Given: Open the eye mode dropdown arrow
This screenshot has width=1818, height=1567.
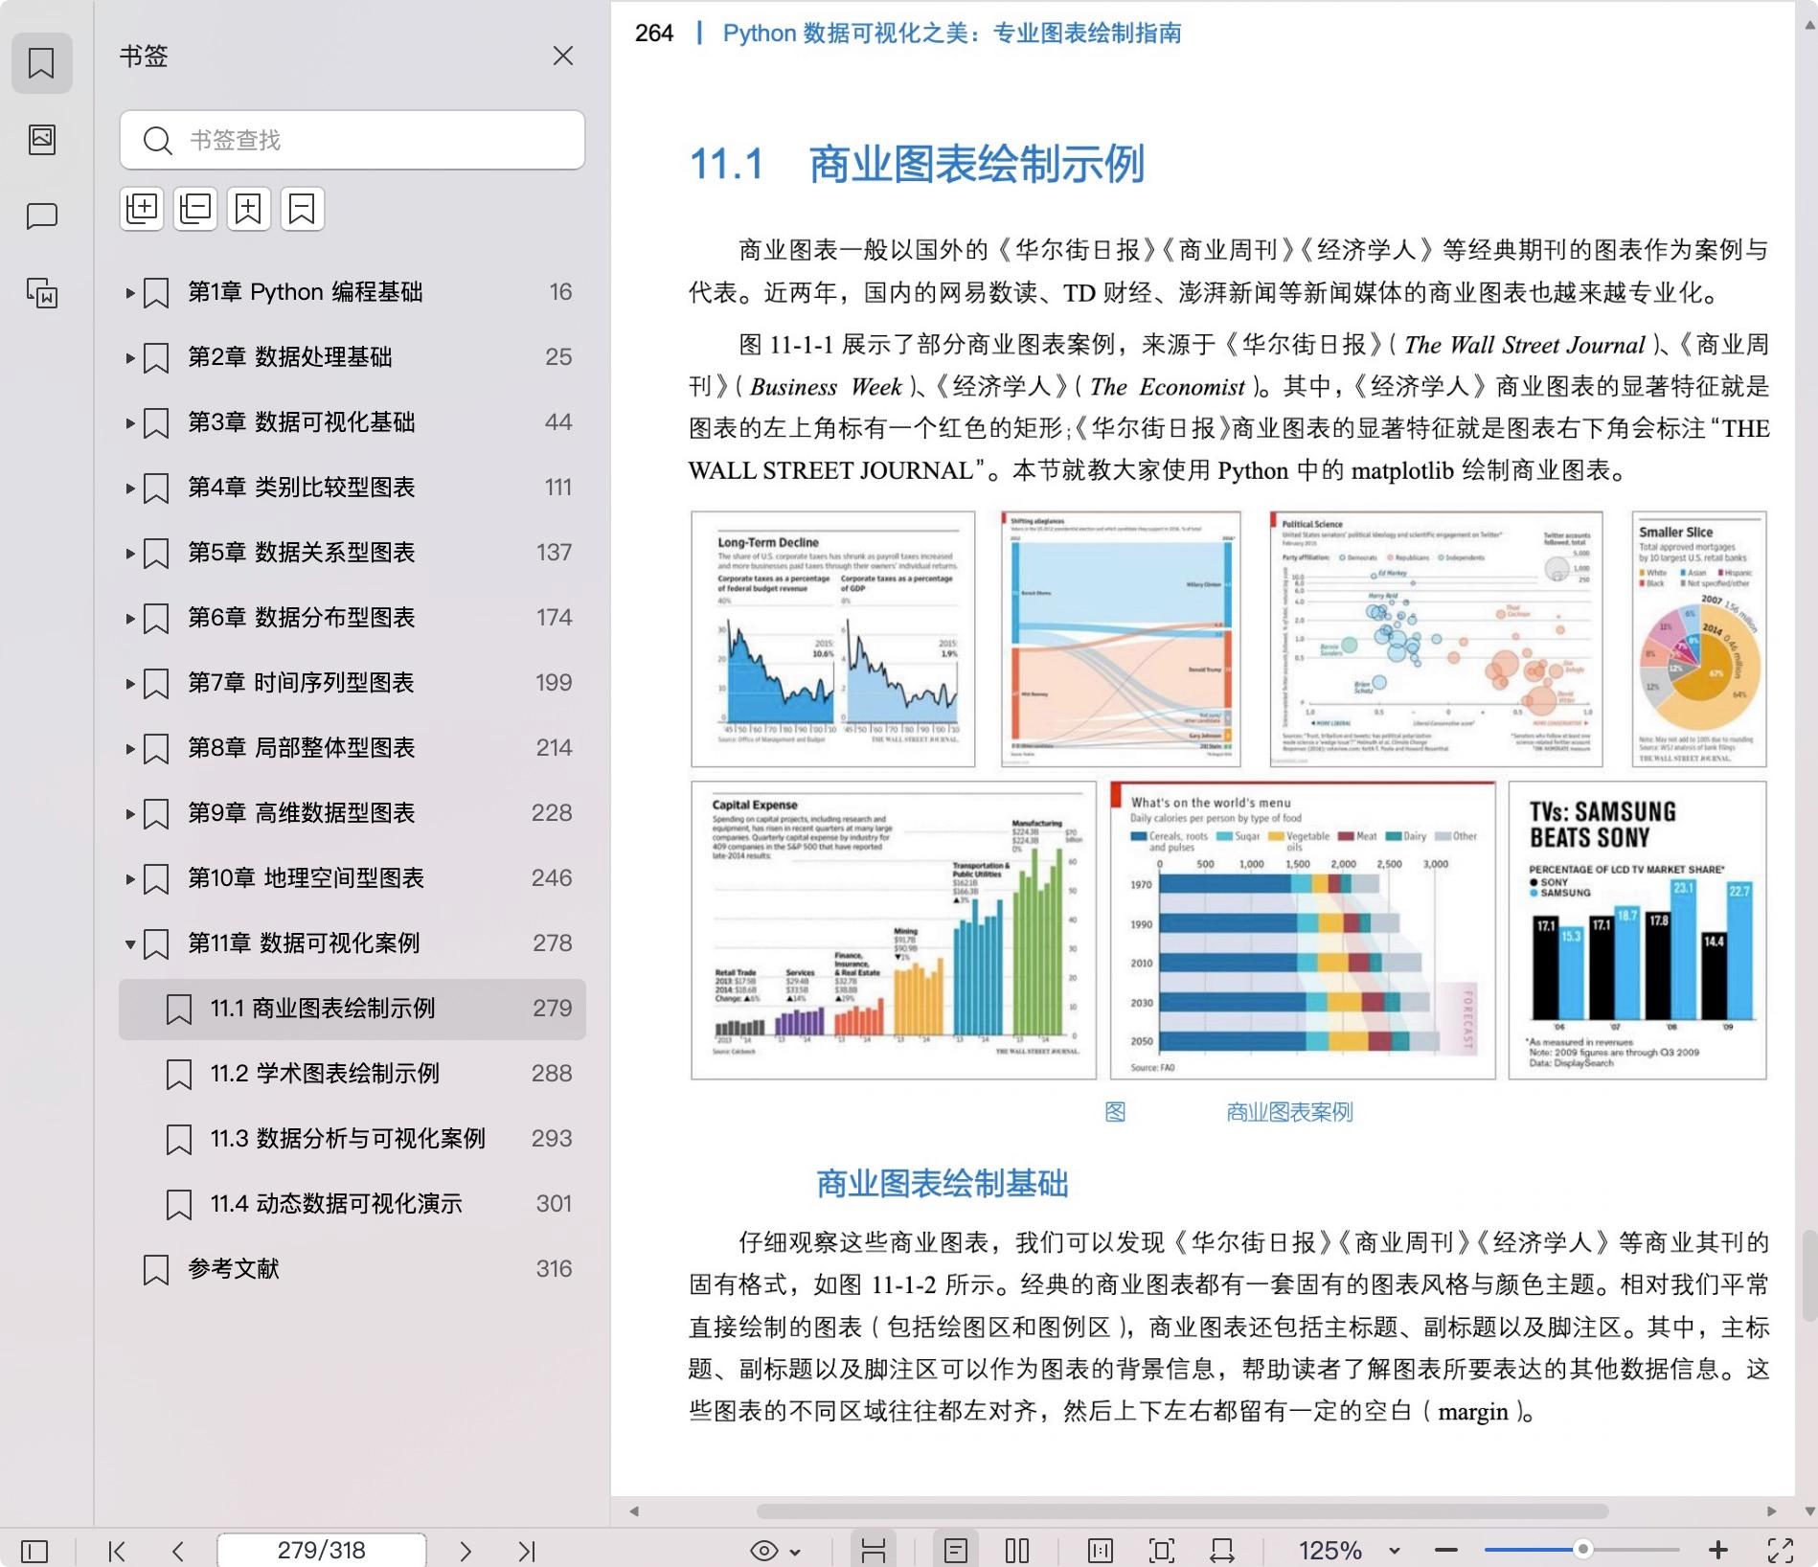Looking at the screenshot, I should [x=795, y=1552].
